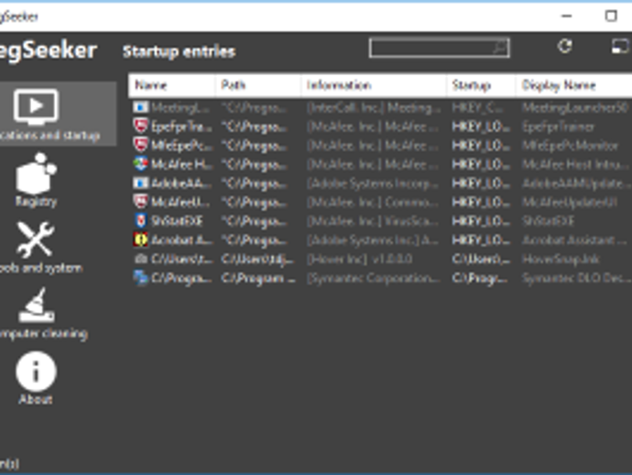The image size is (632, 475).
Task: Select the McAfee Host Intrusion entry icon
Action: coord(141,164)
